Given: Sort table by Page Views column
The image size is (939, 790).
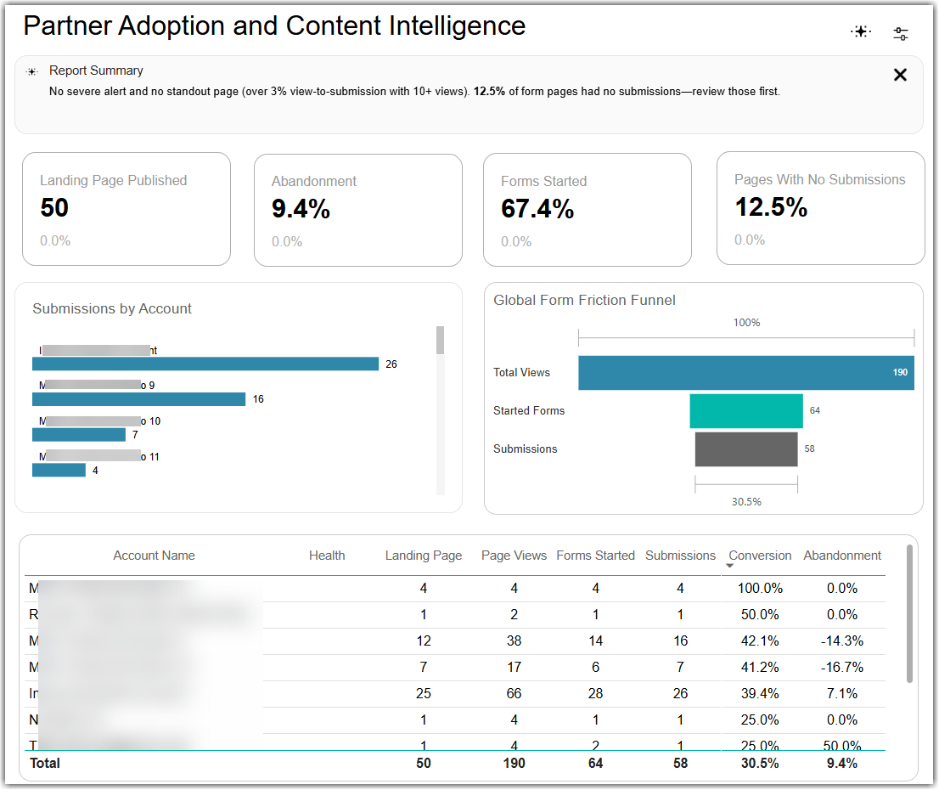Looking at the screenshot, I should pos(514,556).
